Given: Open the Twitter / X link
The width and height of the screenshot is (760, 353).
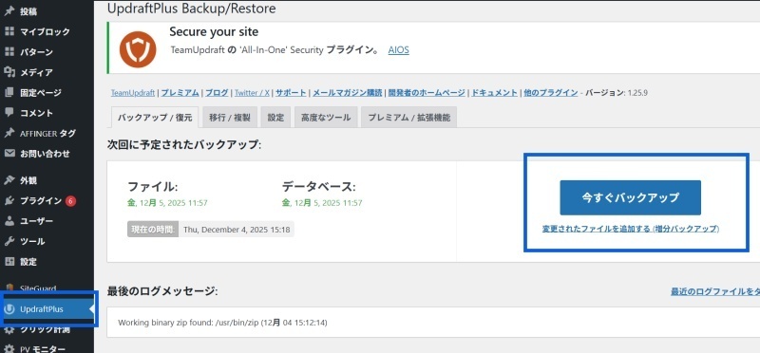Looking at the screenshot, I should [x=252, y=92].
